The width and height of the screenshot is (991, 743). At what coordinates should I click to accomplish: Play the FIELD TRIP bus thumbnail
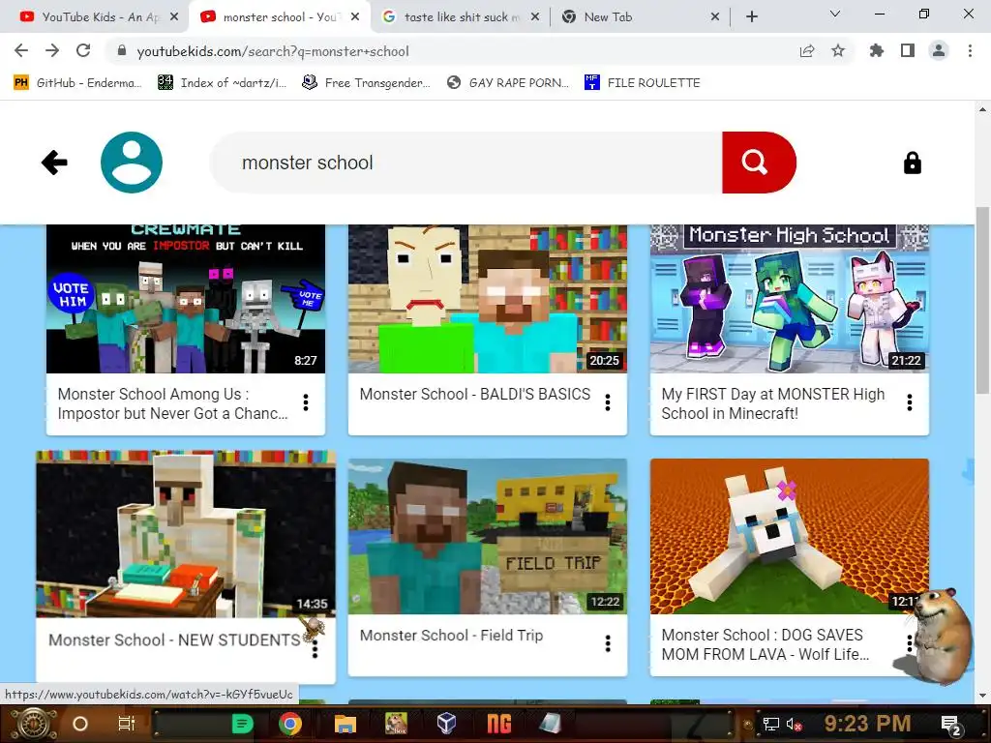488,536
